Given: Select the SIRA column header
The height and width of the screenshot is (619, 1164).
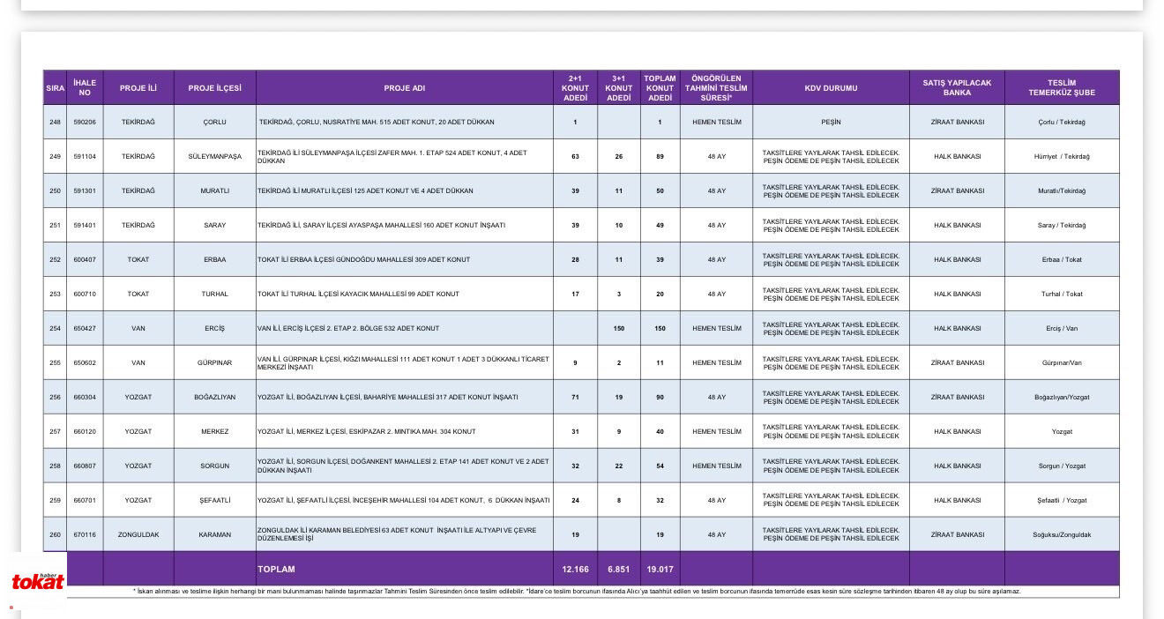Looking at the screenshot, I should tap(56, 88).
